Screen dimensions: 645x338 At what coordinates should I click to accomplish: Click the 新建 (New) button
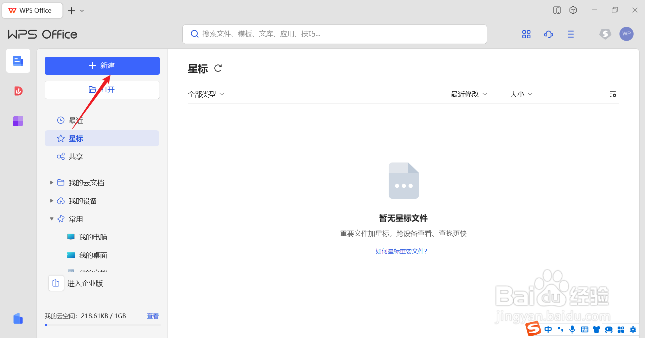click(102, 66)
